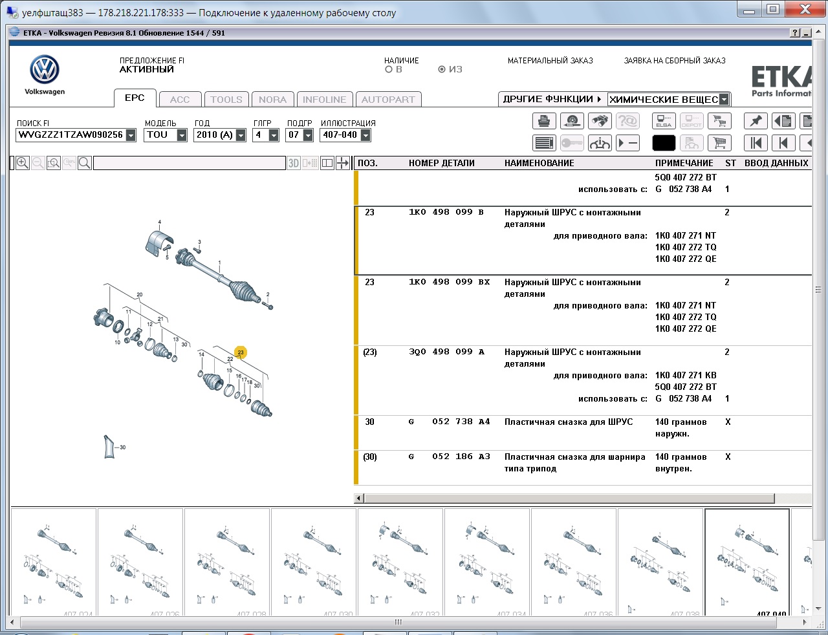Click the greyed-out key icon
The width and height of the screenshot is (828, 635).
click(x=572, y=143)
